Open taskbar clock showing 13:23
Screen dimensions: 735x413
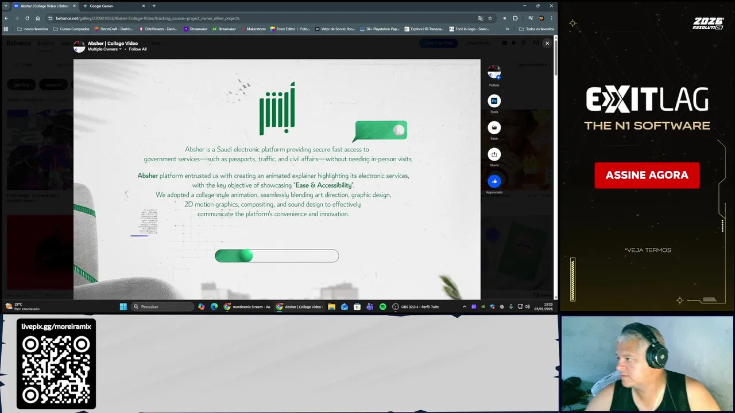click(543, 306)
